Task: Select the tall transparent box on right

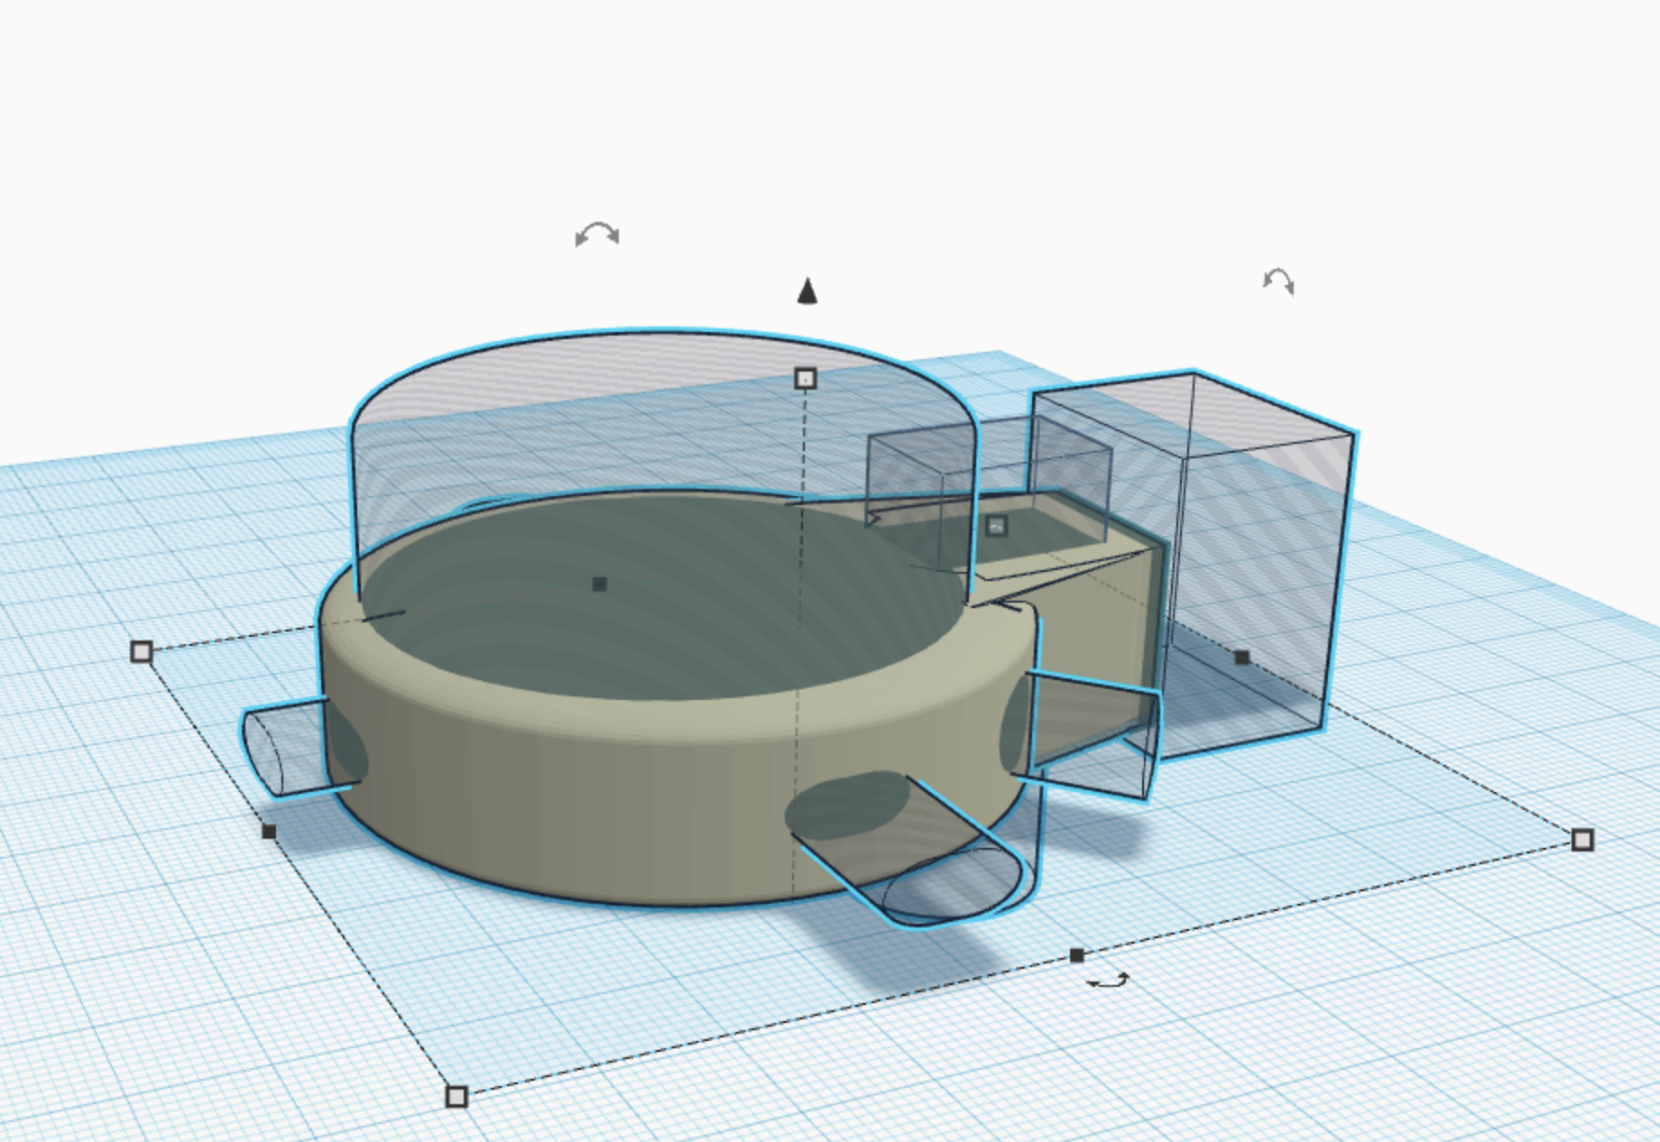Action: 1263,541
